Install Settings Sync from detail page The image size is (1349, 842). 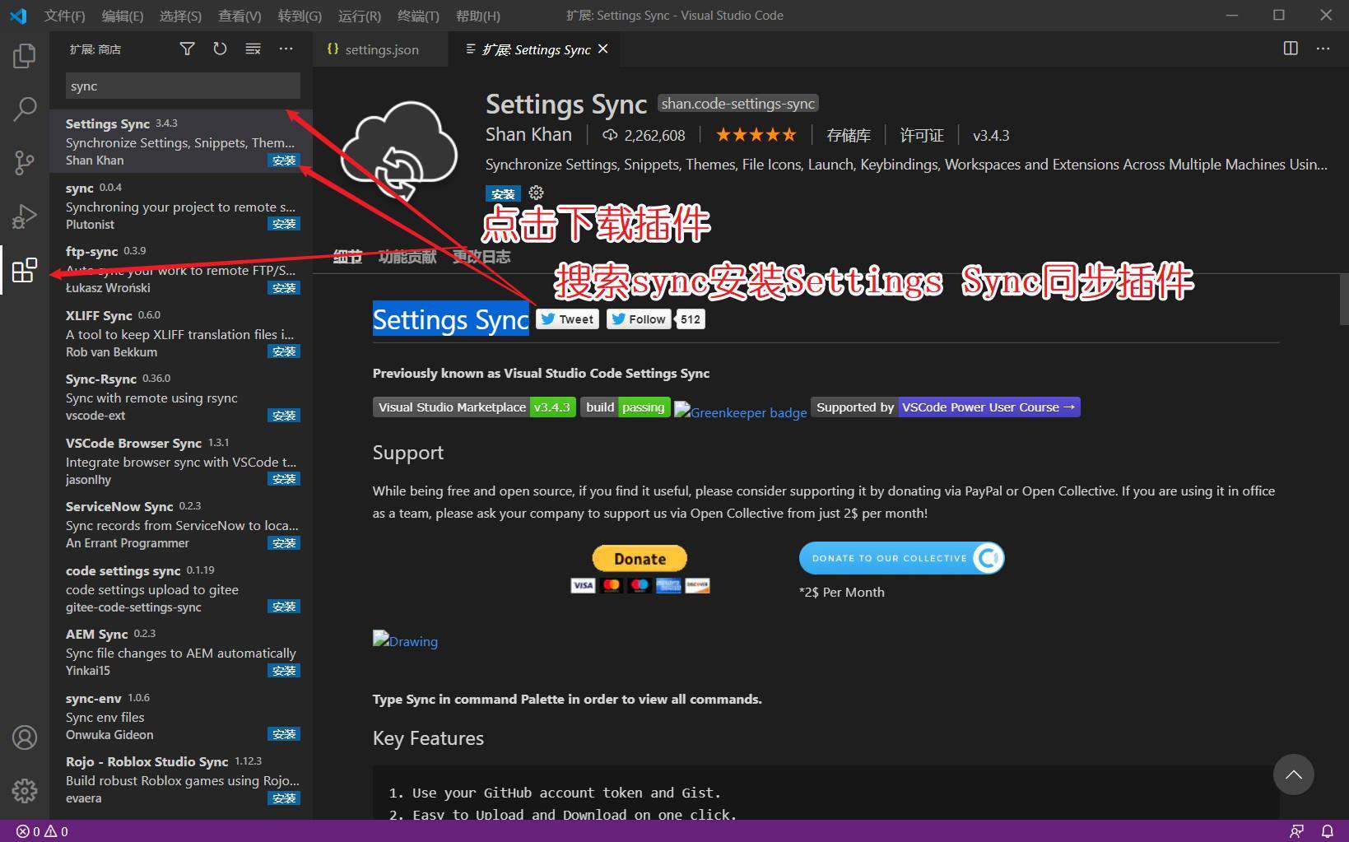point(503,193)
